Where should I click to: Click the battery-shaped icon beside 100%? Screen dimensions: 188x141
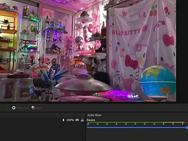click(x=63, y=120)
